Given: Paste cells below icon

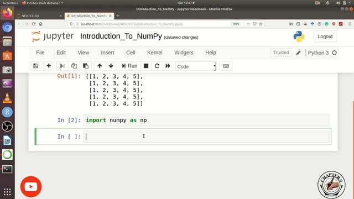Looking at the screenshot, I should click(86, 66).
